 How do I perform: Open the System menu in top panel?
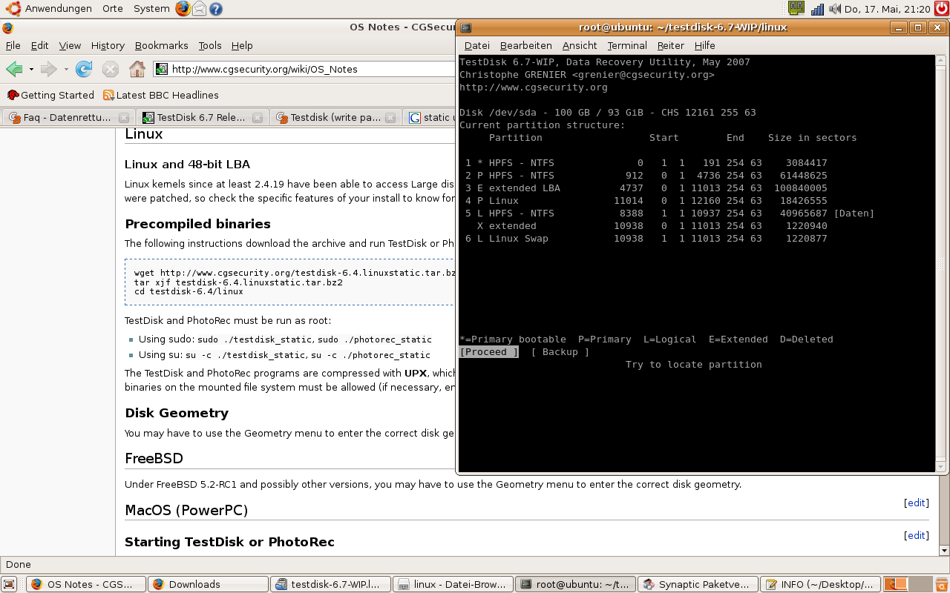click(x=151, y=9)
